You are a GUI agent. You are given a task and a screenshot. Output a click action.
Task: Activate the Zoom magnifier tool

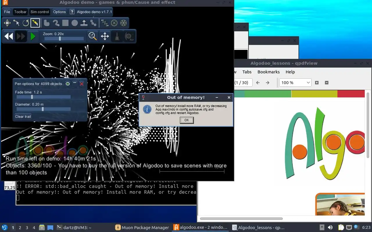pos(93,36)
